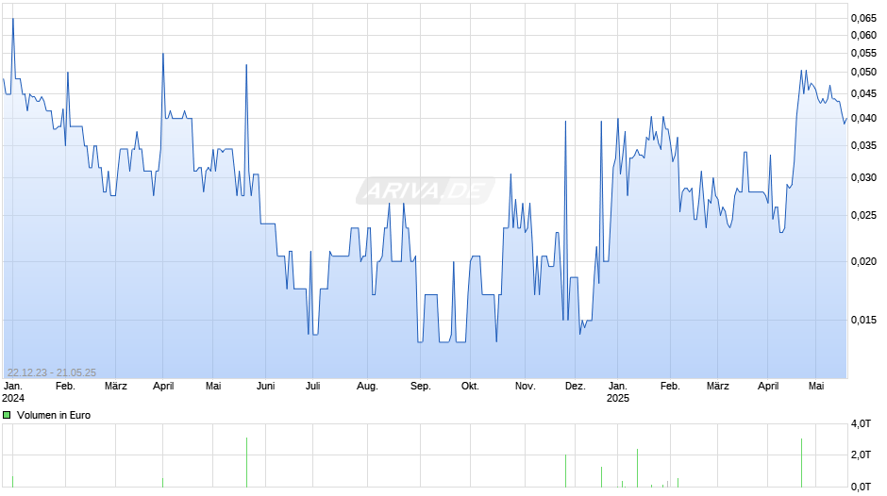887x496 pixels.
Task: Click the 'Juli' time axis label
Action: (x=313, y=387)
